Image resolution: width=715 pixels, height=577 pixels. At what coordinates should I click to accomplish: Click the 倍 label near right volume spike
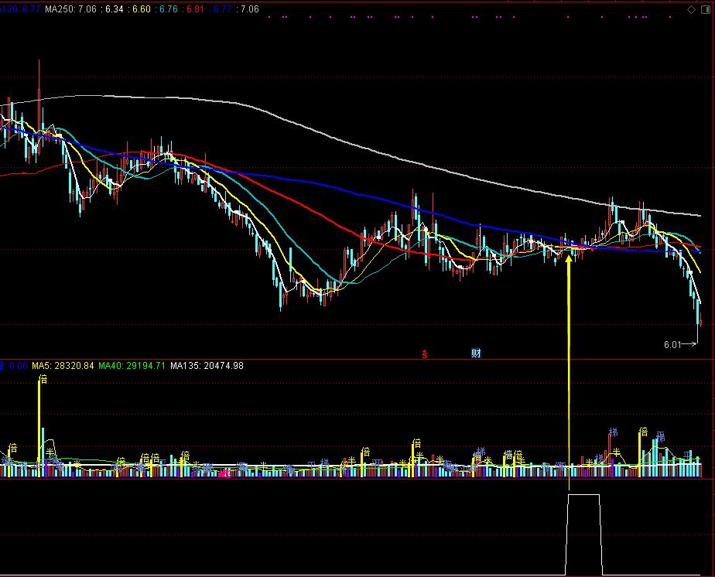643,432
